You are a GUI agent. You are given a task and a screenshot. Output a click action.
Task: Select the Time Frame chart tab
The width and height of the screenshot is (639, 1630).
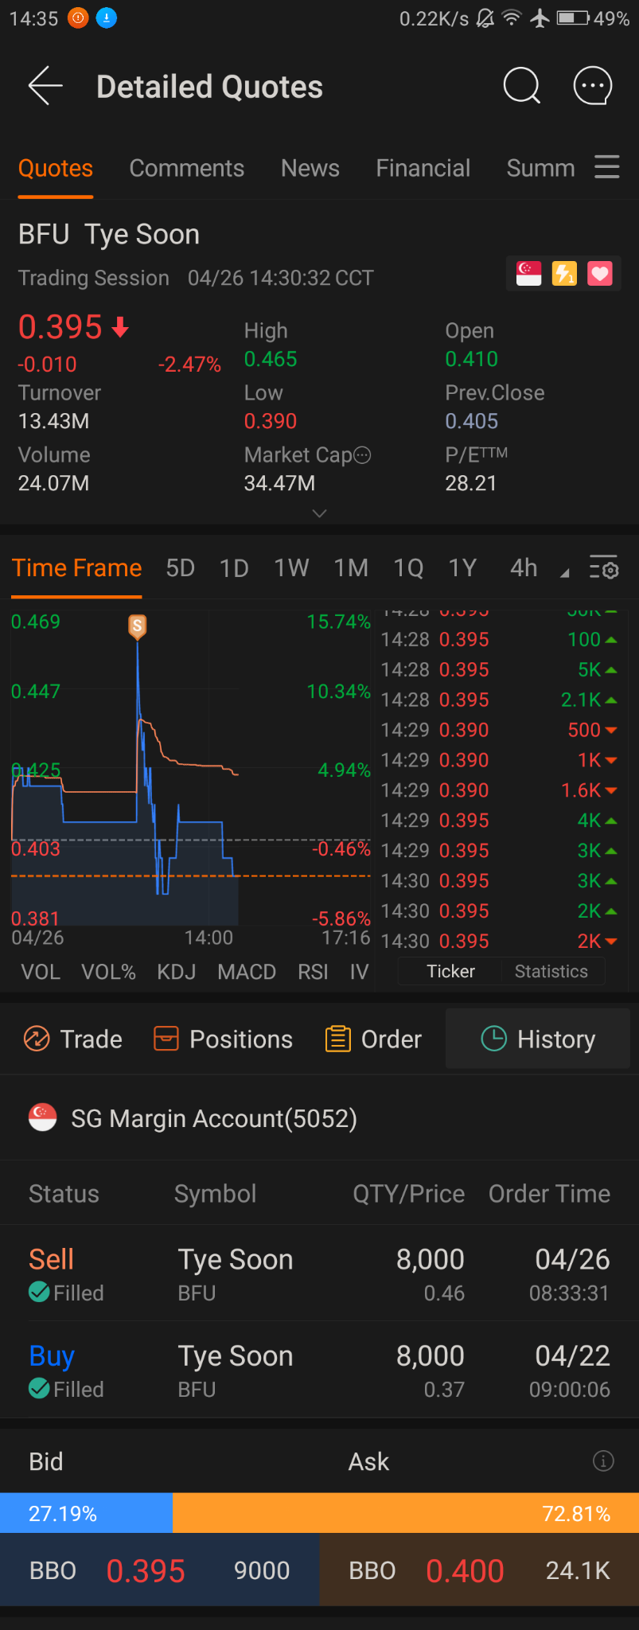(77, 568)
